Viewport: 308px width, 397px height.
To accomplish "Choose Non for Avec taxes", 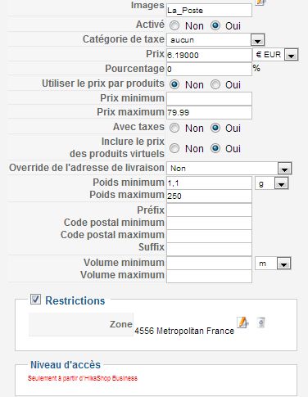I will (174, 128).
